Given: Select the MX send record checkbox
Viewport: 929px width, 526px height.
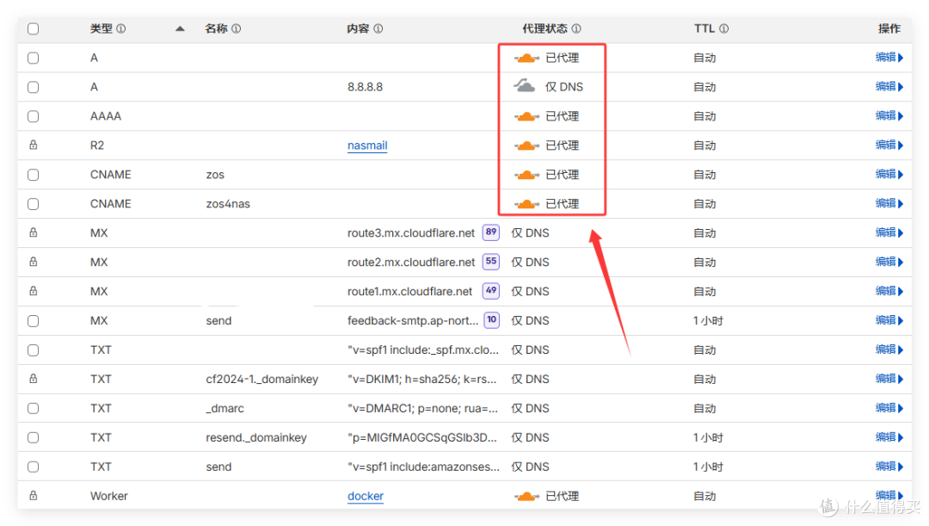Looking at the screenshot, I should [34, 321].
